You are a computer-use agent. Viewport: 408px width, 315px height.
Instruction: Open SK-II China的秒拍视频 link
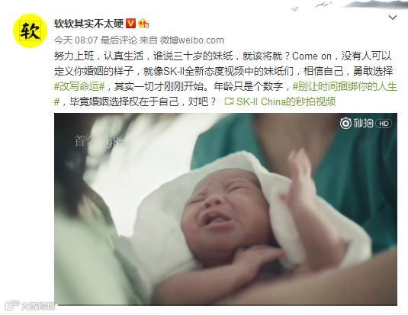coord(280,101)
